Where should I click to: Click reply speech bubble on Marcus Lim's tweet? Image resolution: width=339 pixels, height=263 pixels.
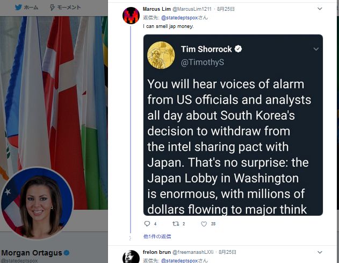tap(147, 224)
